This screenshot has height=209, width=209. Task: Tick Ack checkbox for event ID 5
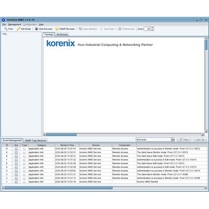(x=16, y=167)
